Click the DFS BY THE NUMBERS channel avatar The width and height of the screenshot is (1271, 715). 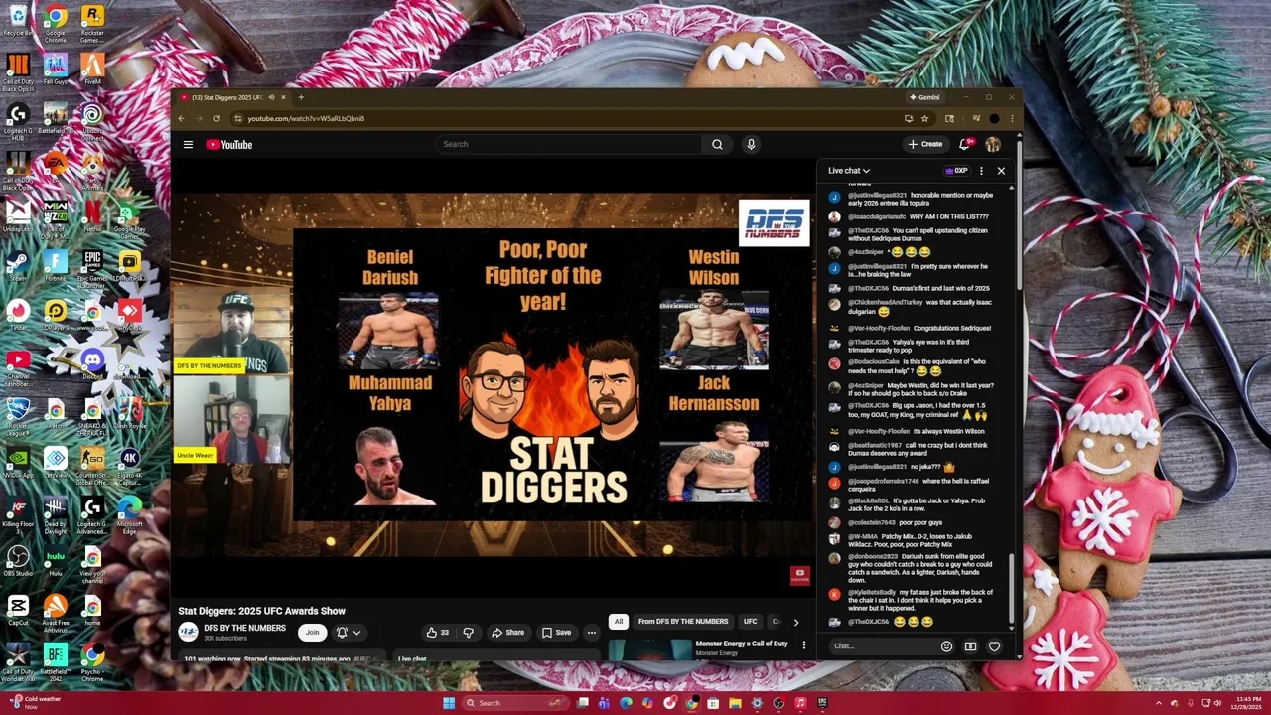[188, 632]
